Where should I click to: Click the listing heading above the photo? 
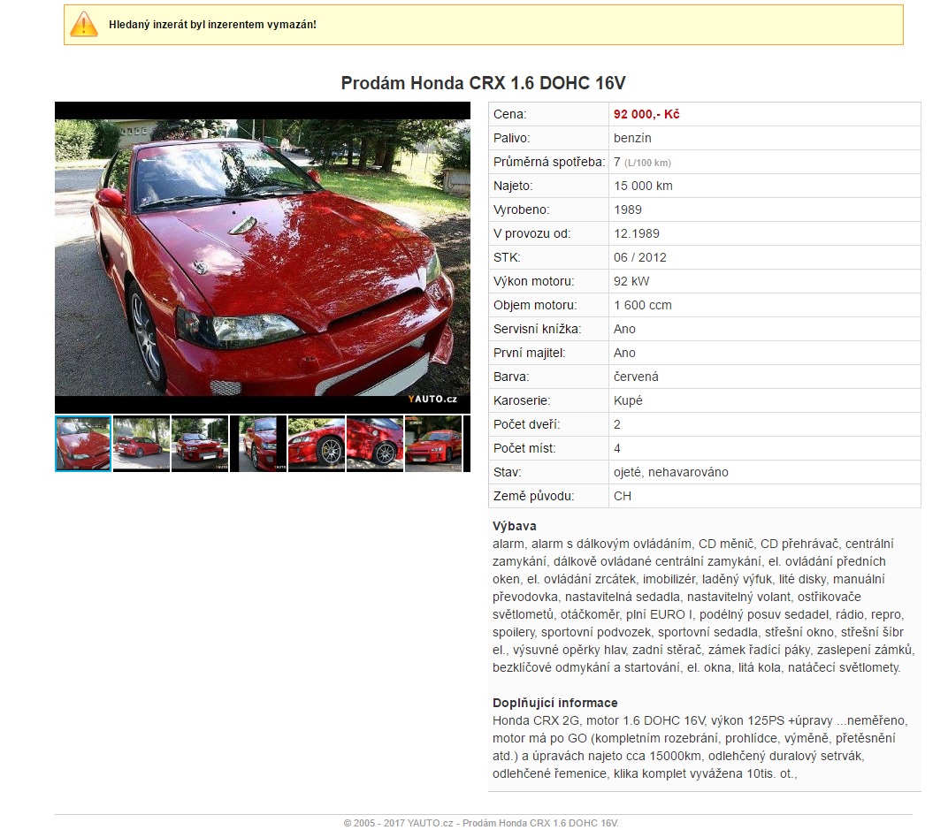483,83
